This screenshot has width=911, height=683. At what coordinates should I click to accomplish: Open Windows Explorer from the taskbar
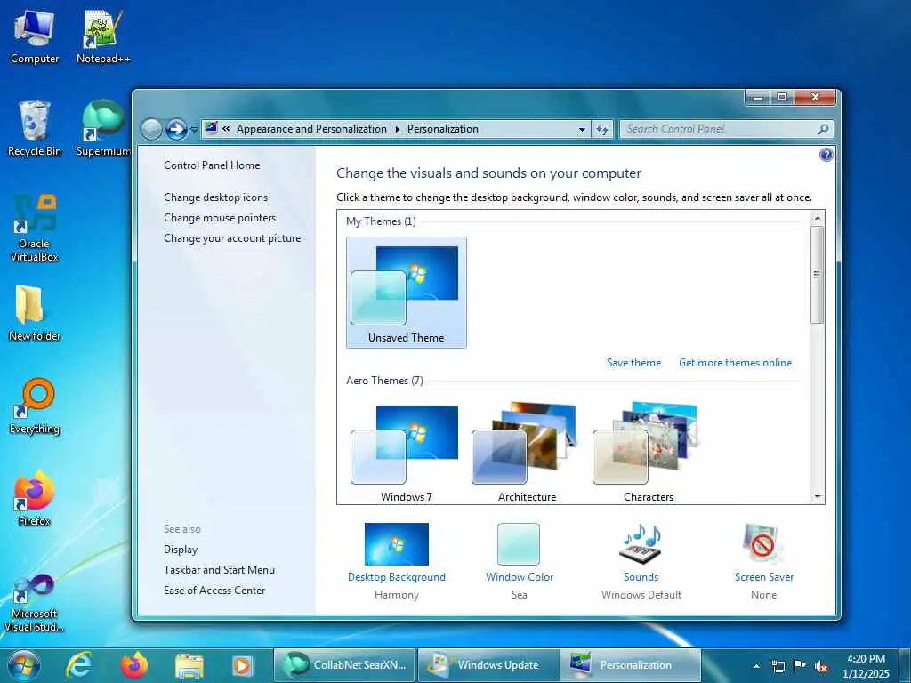point(189,665)
